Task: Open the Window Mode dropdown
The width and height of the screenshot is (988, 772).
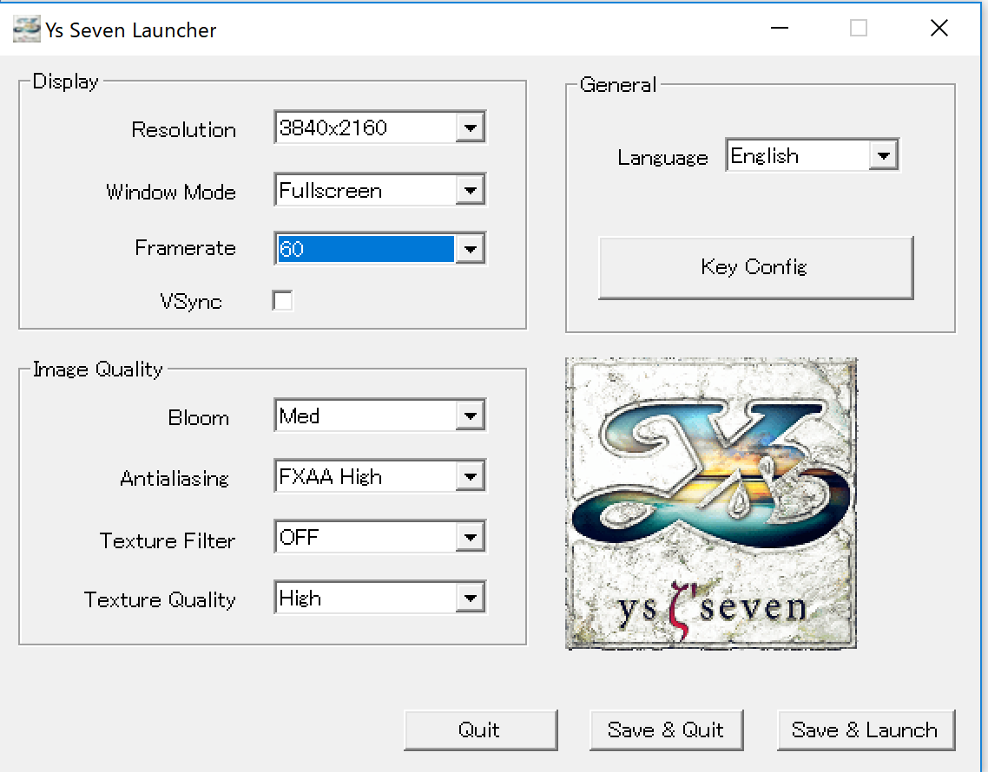Action: (x=380, y=190)
